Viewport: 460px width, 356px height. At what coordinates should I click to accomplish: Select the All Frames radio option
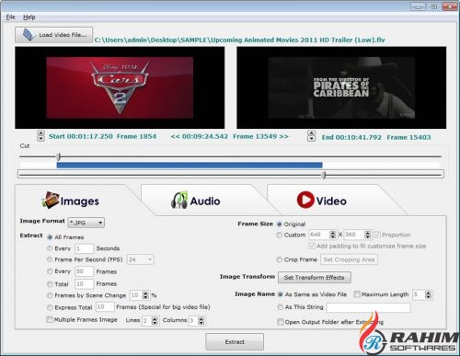pos(50,237)
